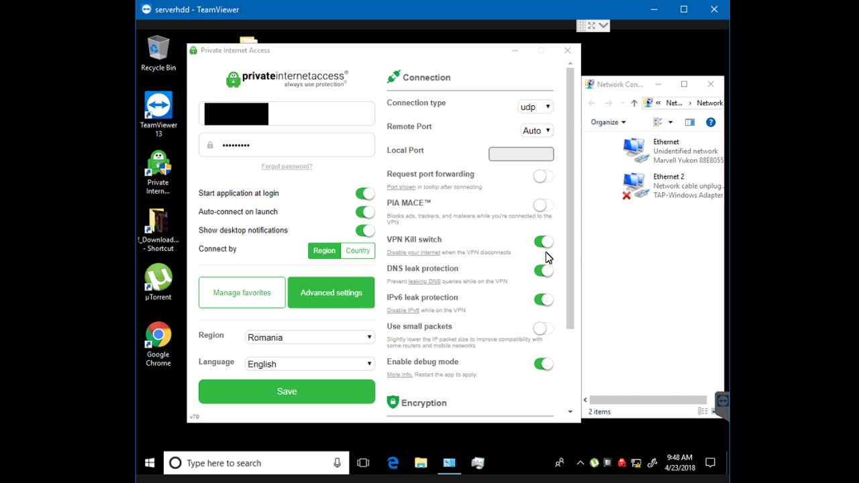The width and height of the screenshot is (859, 483).
Task: Select Region in Connect by
Action: (324, 251)
